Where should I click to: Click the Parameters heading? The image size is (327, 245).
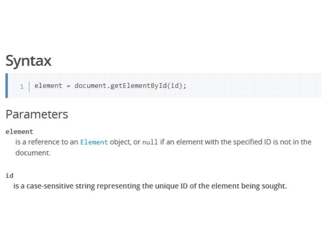click(37, 115)
